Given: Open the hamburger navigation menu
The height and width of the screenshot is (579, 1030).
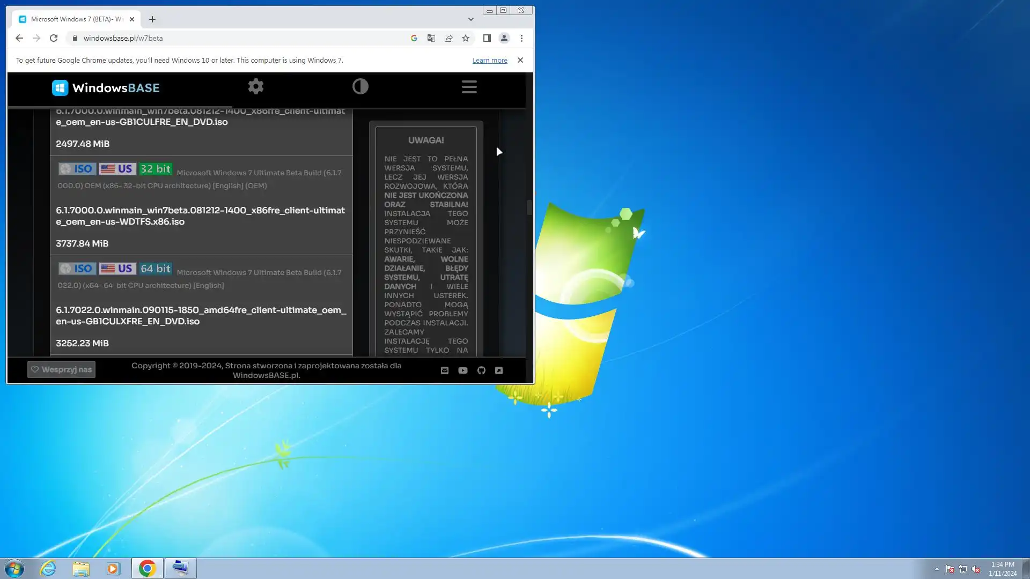Looking at the screenshot, I should [469, 87].
